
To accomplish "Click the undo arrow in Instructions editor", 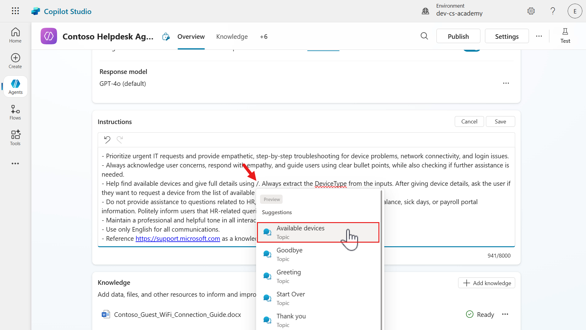I will [107, 140].
